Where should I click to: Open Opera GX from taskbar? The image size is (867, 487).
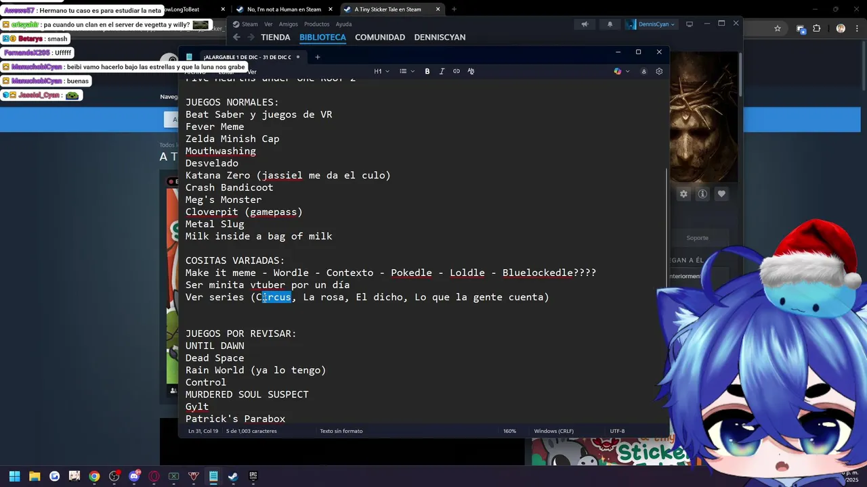(154, 476)
